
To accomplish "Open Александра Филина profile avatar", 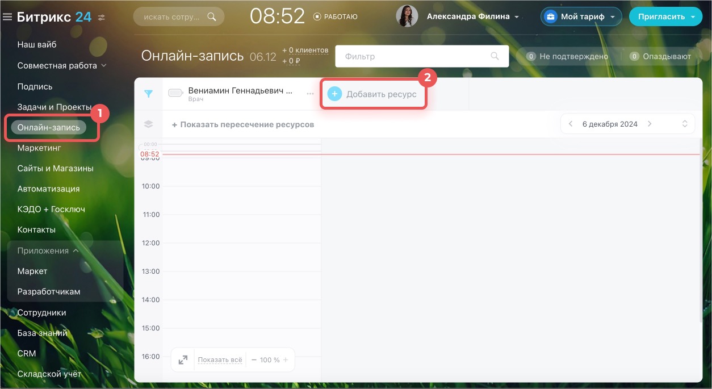I will click(407, 17).
